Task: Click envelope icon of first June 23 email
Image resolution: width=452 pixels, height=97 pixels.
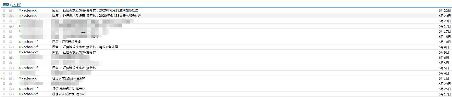Action: tap(11, 10)
